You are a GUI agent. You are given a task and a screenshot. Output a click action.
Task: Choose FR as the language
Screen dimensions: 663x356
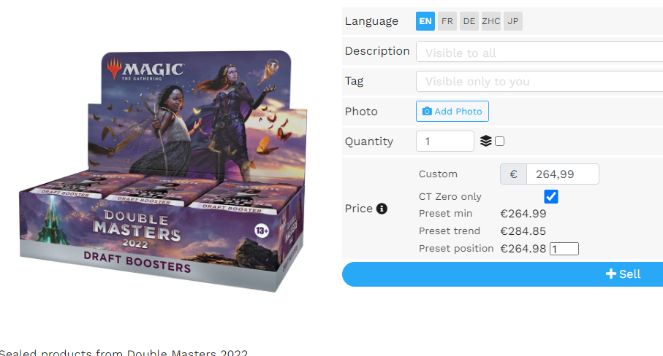[x=447, y=21]
